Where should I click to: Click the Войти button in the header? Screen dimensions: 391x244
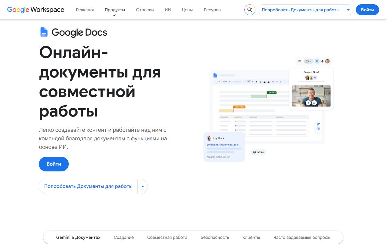point(367,10)
